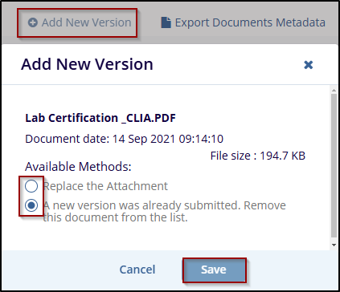Select the Replace the Attachment radio button
Image resolution: width=340 pixels, height=292 pixels.
31,186
